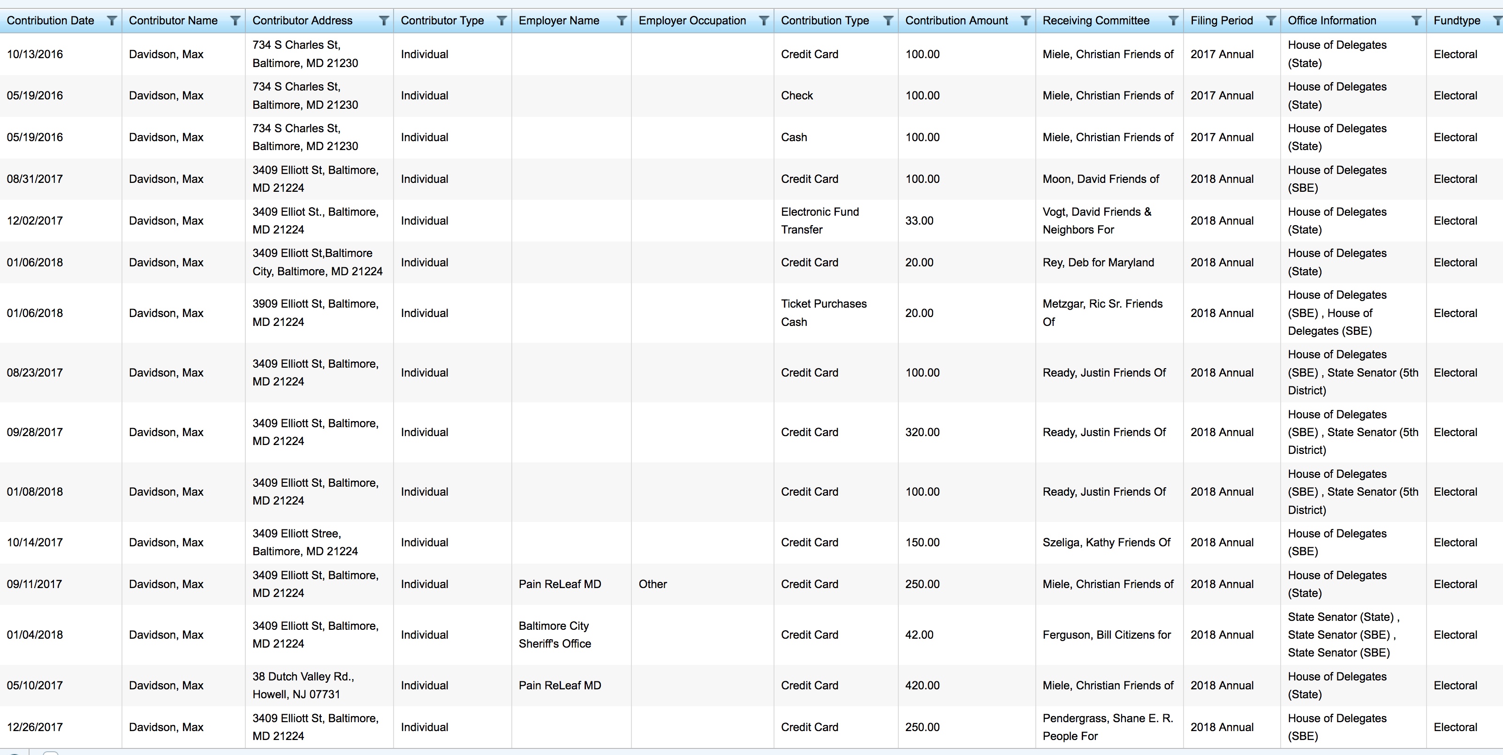Click committee Moon, David Friends of
Viewport: 1503px width, 755px height.
(x=1101, y=179)
